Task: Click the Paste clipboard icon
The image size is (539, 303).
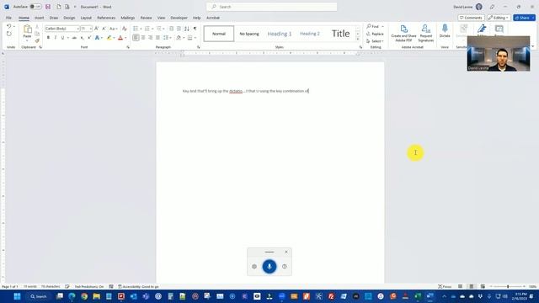Action: coord(28,29)
